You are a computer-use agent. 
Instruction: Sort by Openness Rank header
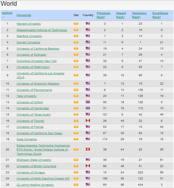[x=139, y=15]
